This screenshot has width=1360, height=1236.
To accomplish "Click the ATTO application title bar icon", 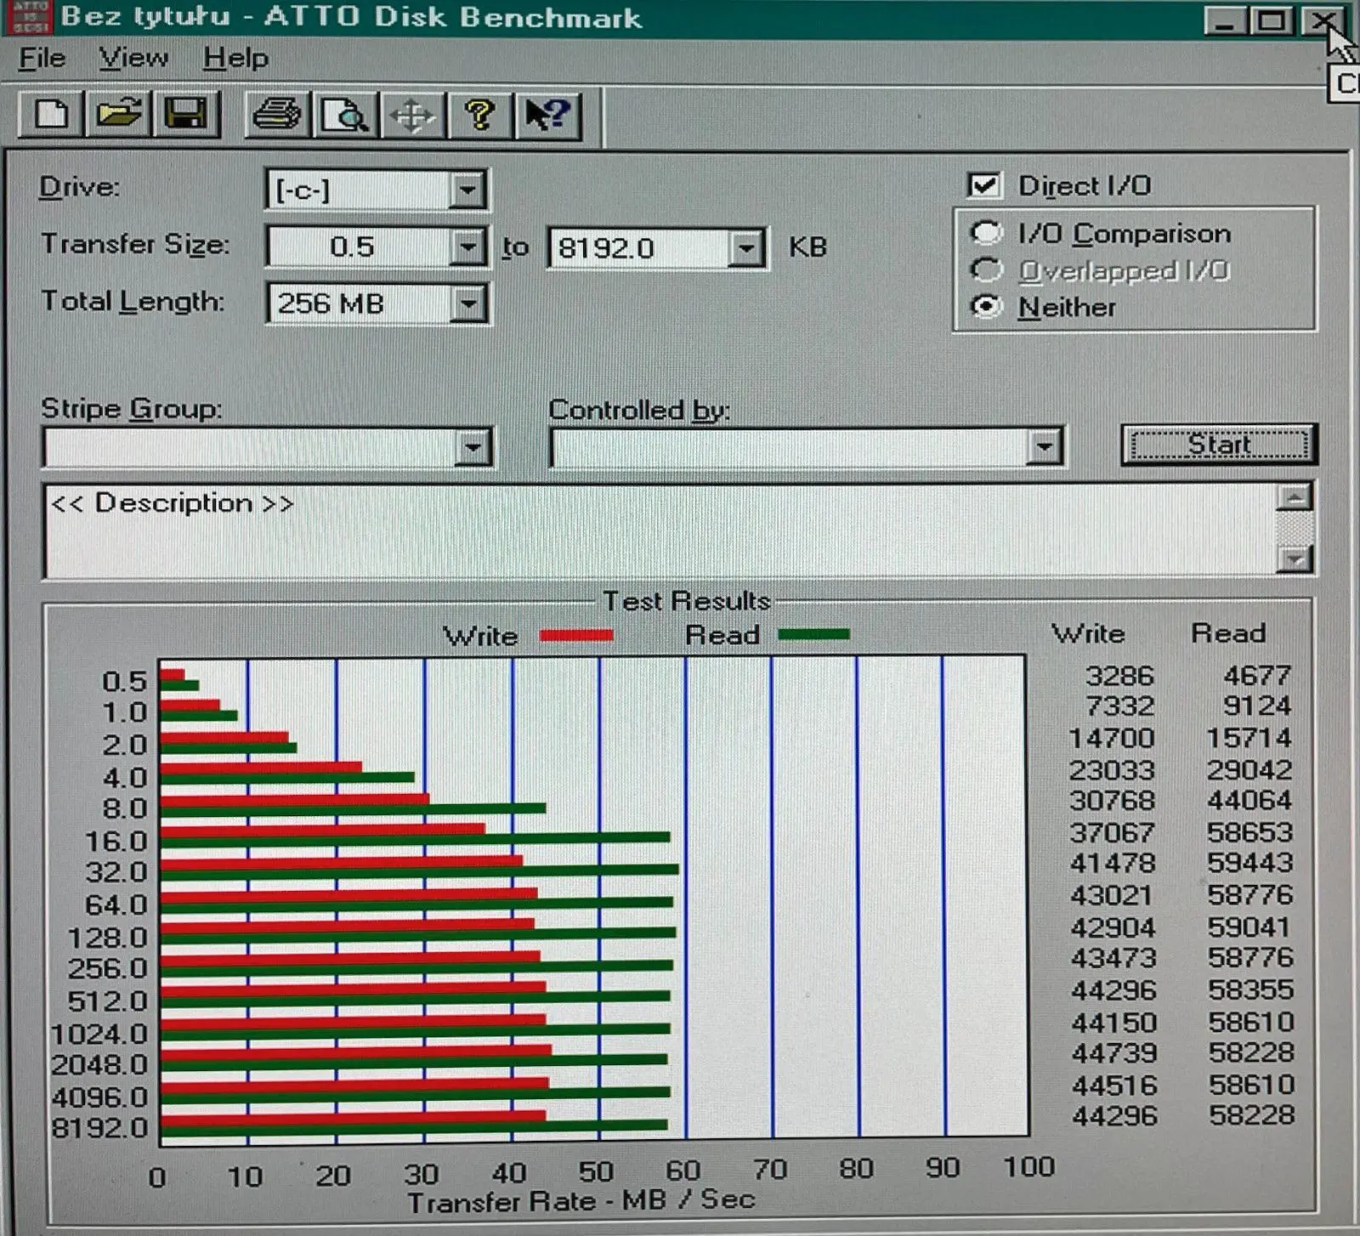I will pyautogui.click(x=31, y=17).
